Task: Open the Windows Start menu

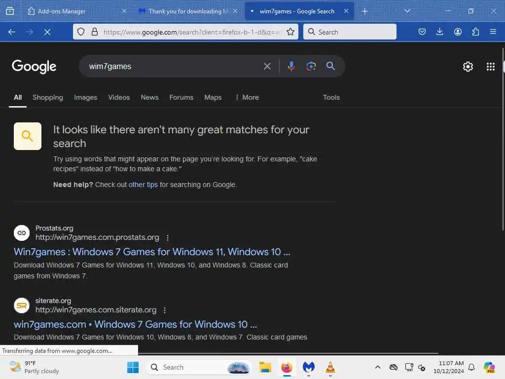Action: point(133,367)
